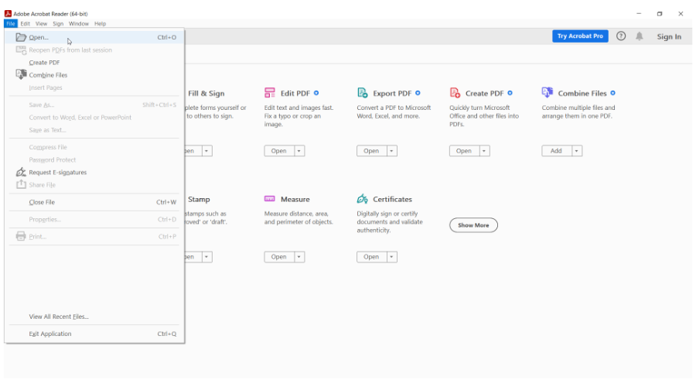Click the Show More button
The width and height of the screenshot is (696, 387).
pos(473,225)
